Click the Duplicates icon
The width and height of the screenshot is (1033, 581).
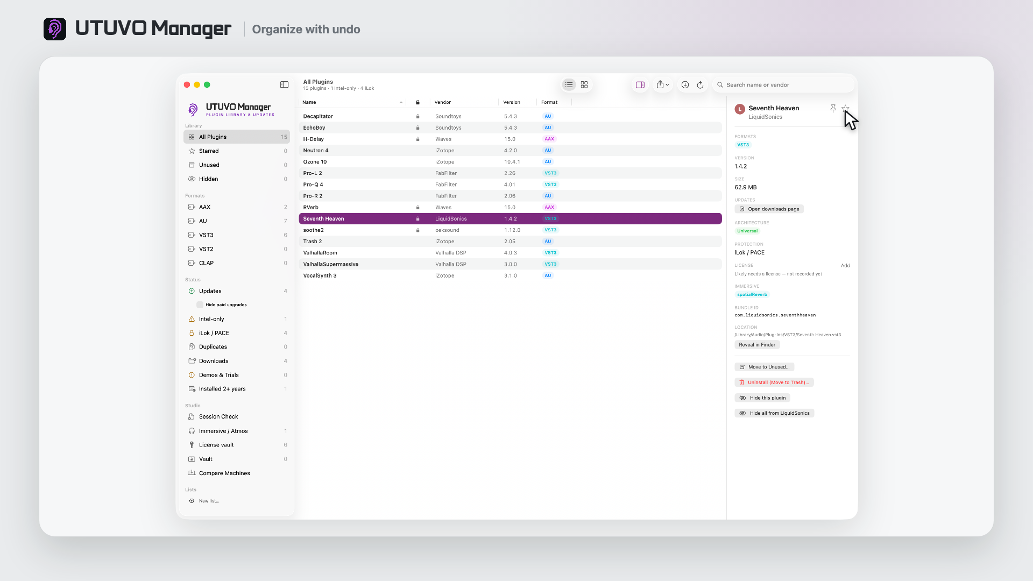192,347
